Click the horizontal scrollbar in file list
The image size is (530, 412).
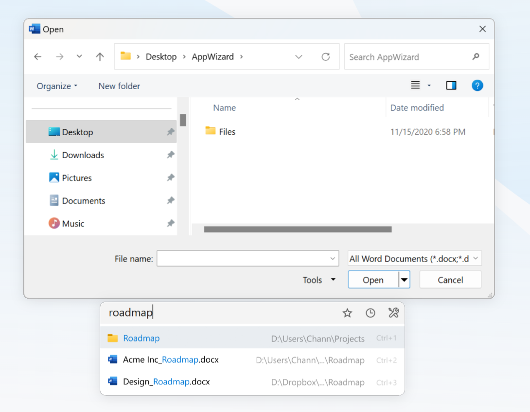(298, 229)
